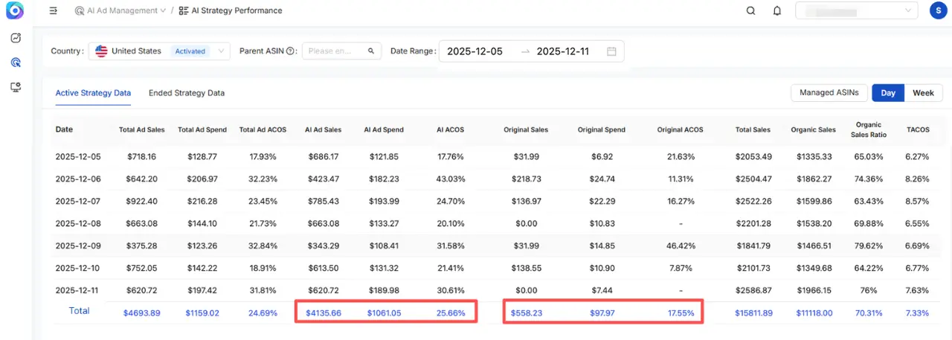The height and width of the screenshot is (340, 952).
Task: Click the user avatar 'S'
Action: [939, 10]
